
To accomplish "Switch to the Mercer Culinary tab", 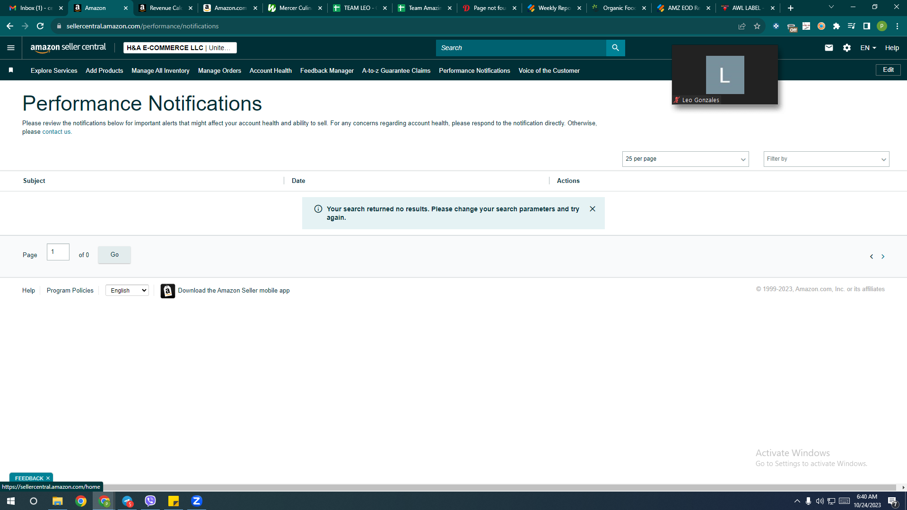I will (x=295, y=8).
